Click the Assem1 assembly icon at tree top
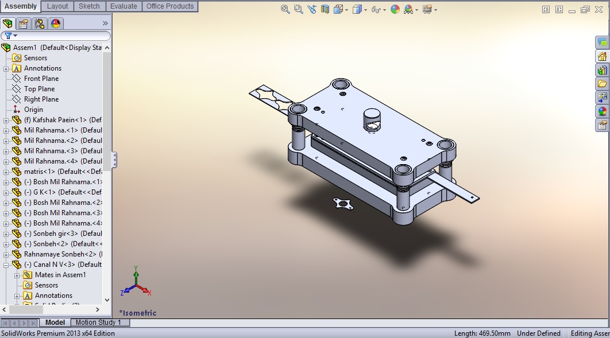The width and height of the screenshot is (610, 338). pyautogui.click(x=6, y=48)
